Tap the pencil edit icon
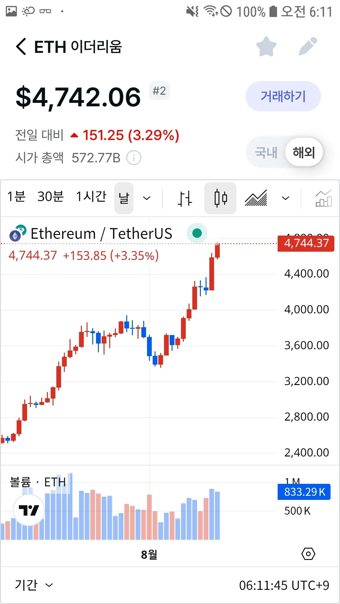 [x=308, y=47]
